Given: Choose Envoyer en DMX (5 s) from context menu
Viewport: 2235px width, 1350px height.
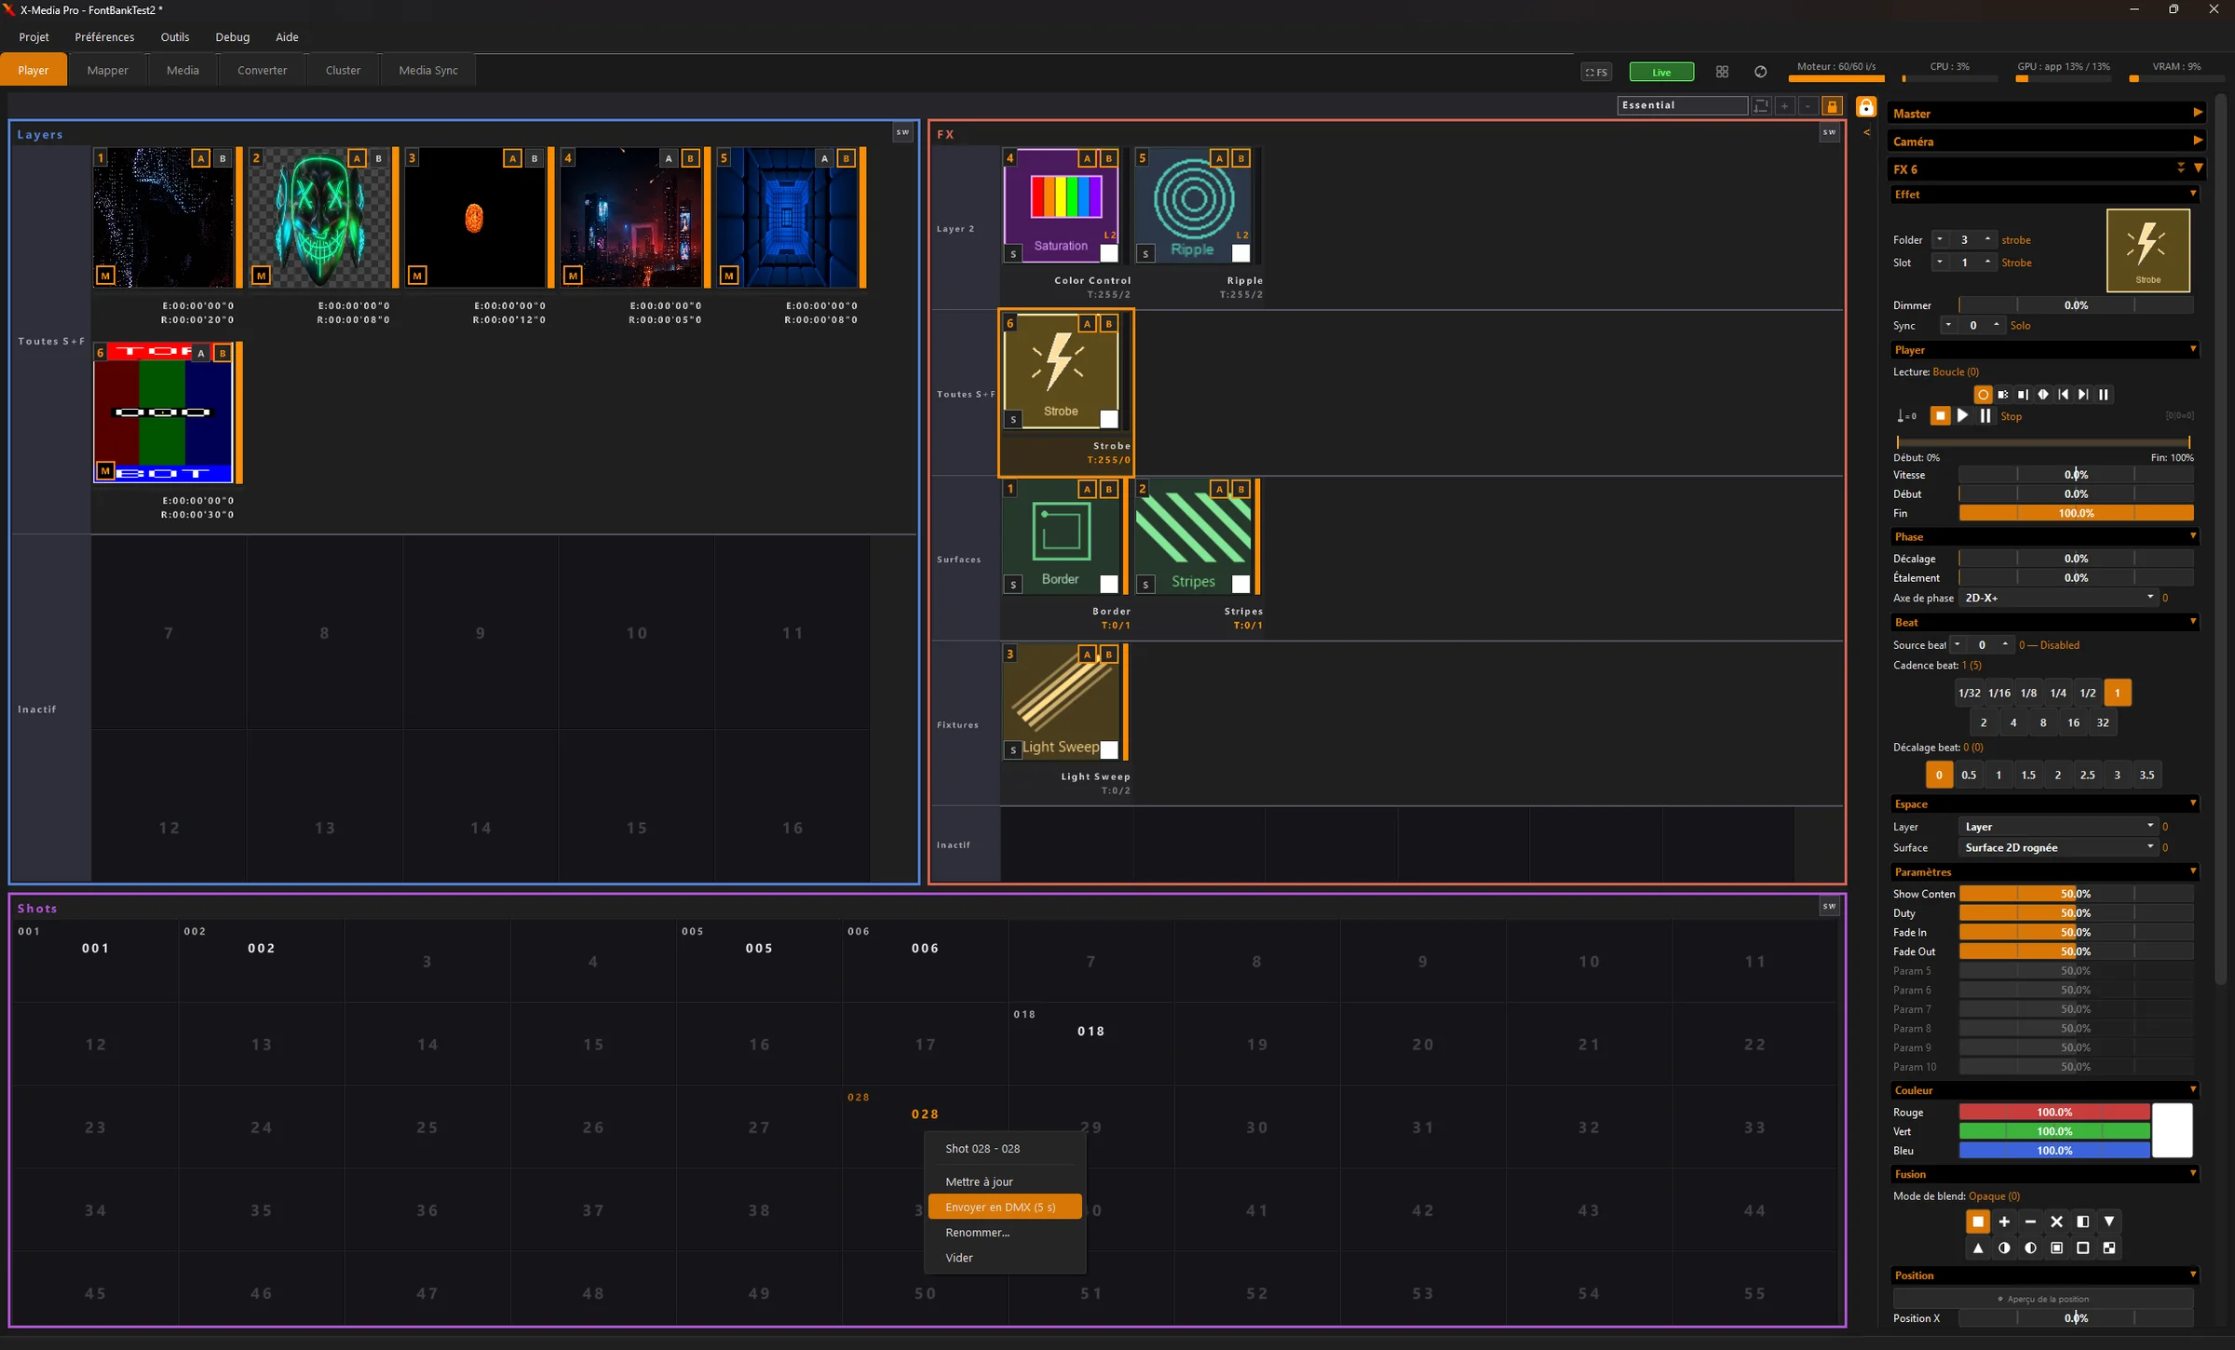Looking at the screenshot, I should (x=1004, y=1207).
